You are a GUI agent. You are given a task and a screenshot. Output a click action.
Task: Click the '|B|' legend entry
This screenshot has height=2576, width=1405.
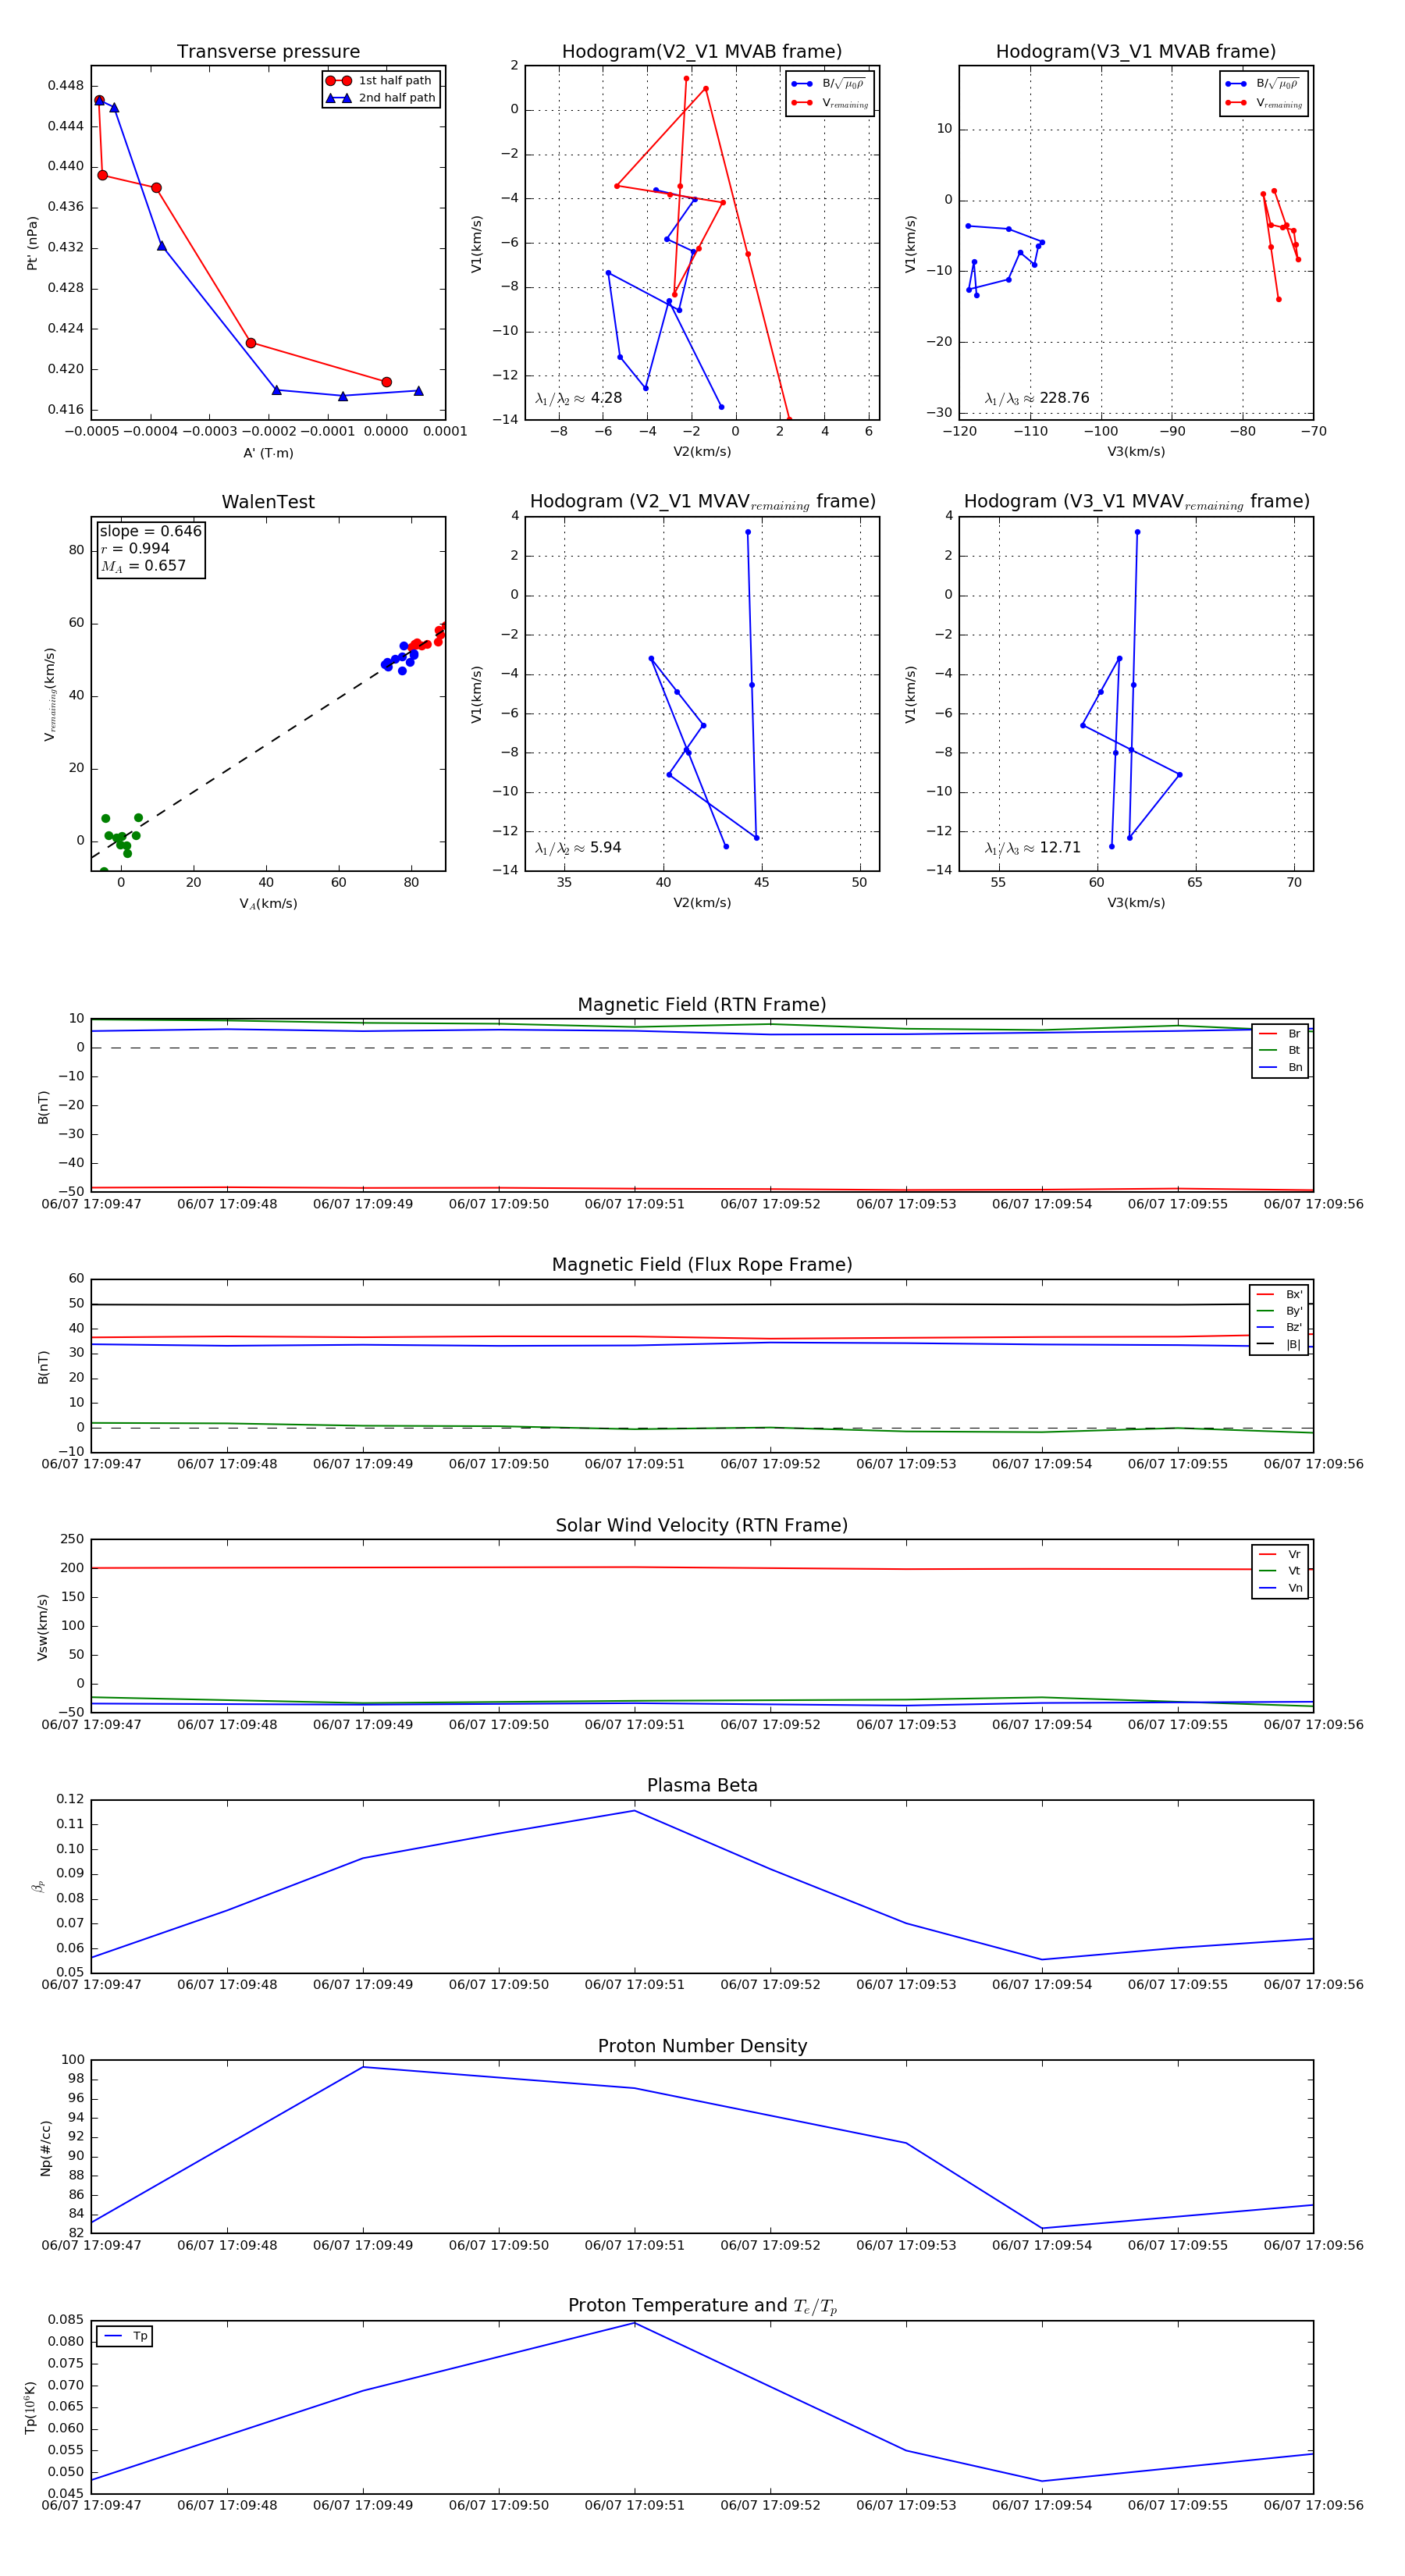[1279, 1345]
